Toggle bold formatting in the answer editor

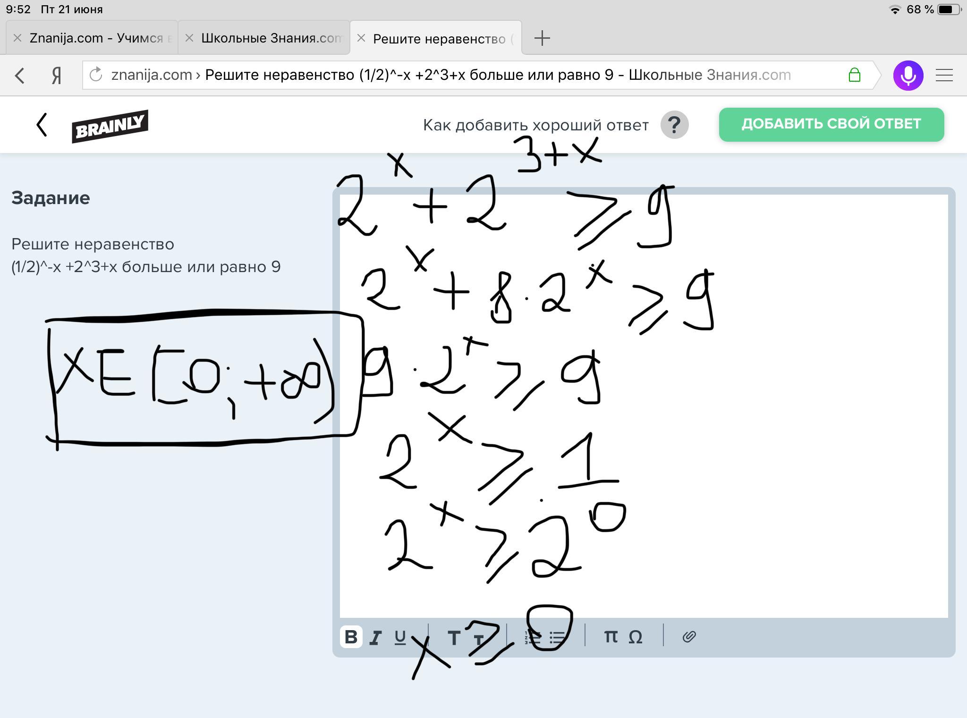[x=351, y=637]
